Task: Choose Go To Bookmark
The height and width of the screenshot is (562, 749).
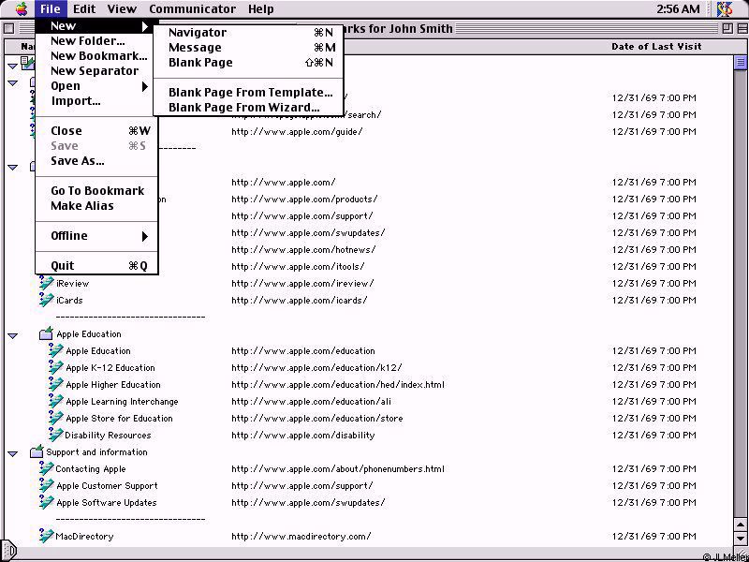Action: click(97, 191)
